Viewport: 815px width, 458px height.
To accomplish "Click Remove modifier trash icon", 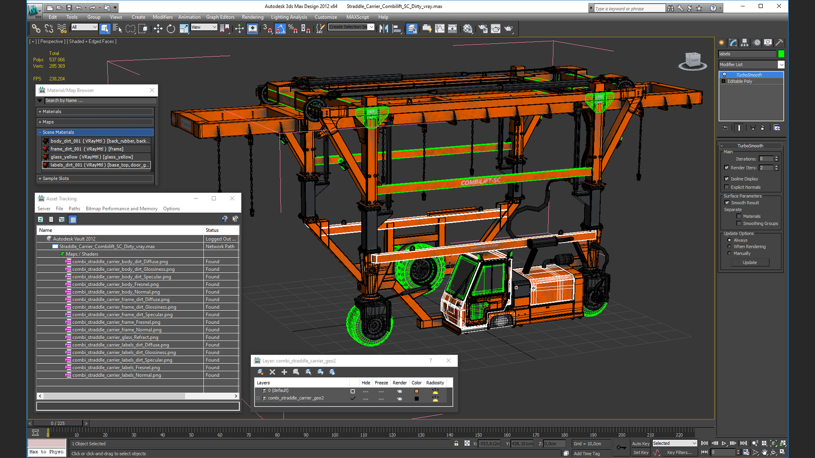I will pyautogui.click(x=762, y=128).
